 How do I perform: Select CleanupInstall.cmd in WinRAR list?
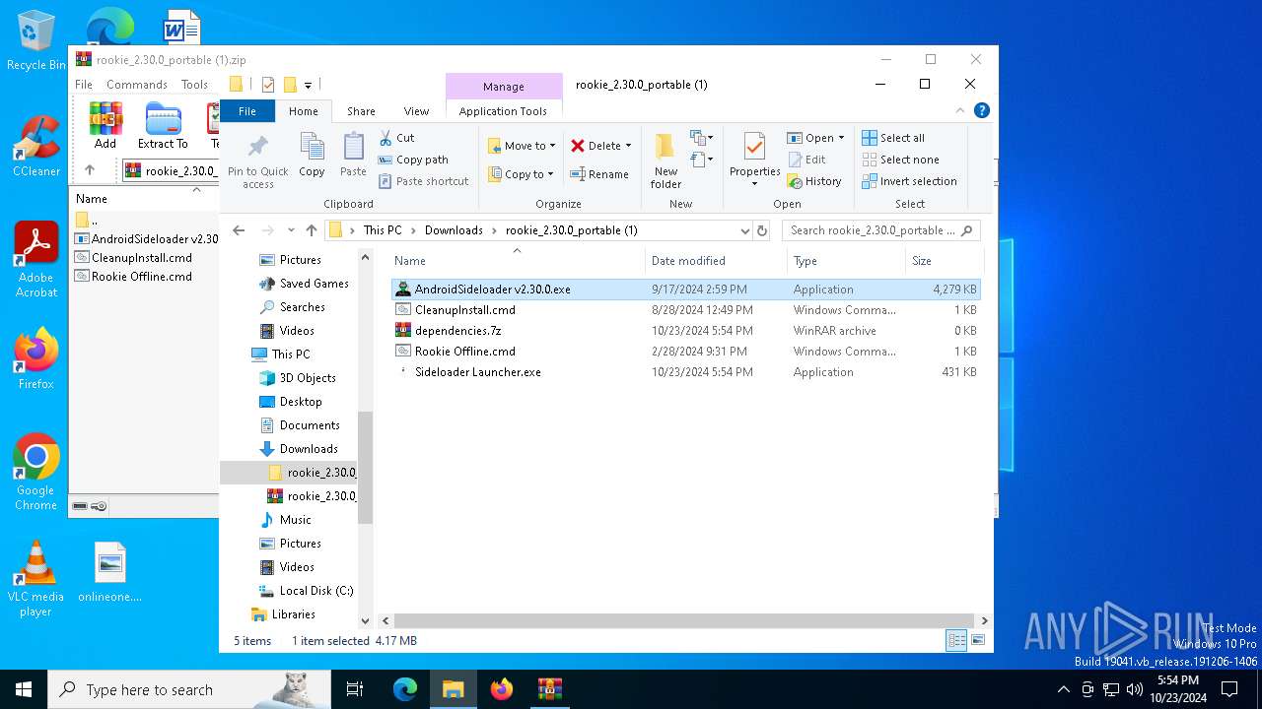tap(141, 258)
